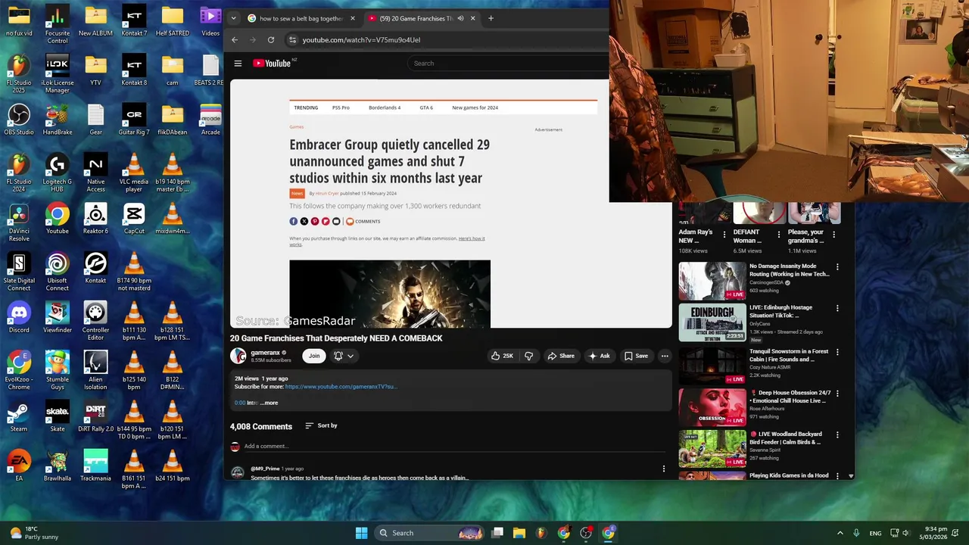
Task: Save the video to a playlist
Action: tap(636, 356)
